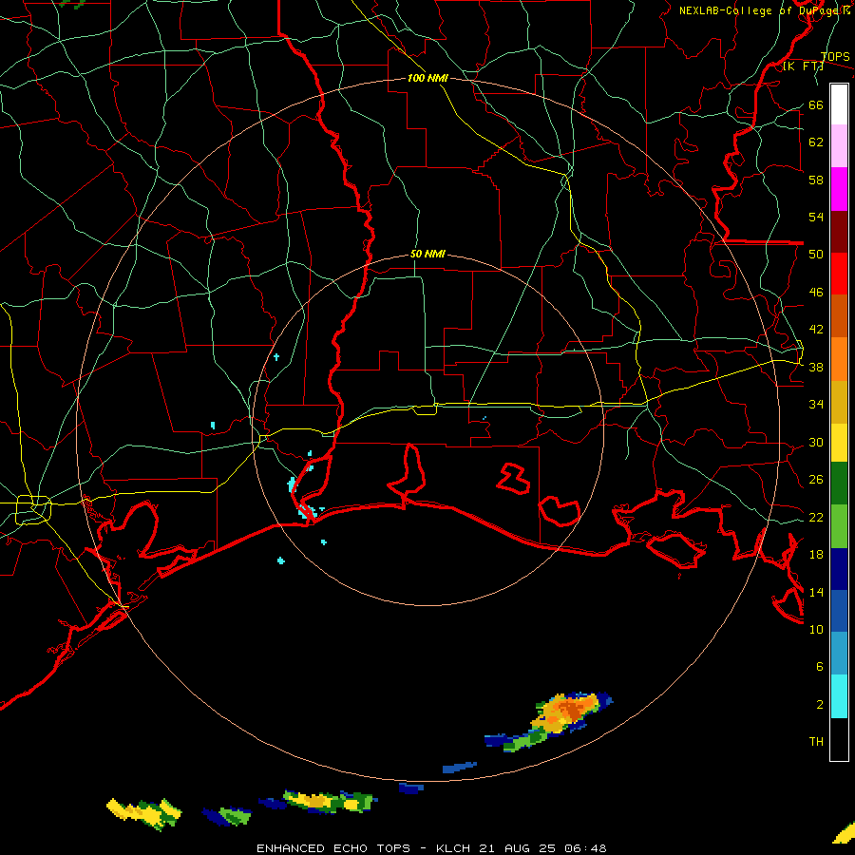
Task: Choose the dark orange legend swatch
Action: [839, 316]
